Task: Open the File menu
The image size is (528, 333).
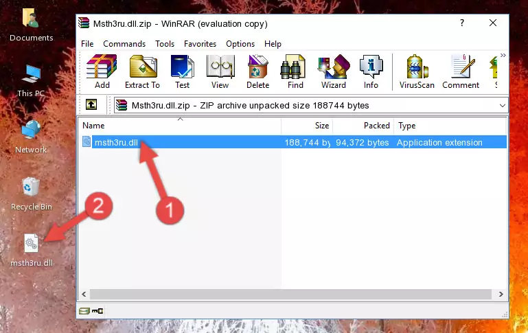Action: [87, 44]
